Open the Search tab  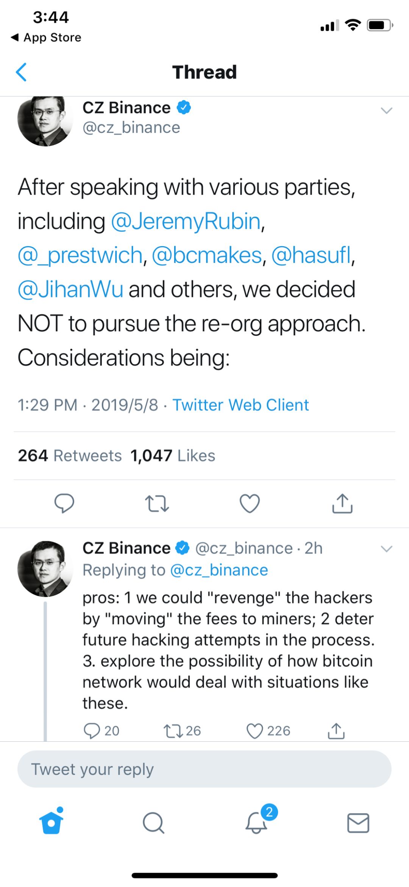tap(153, 823)
